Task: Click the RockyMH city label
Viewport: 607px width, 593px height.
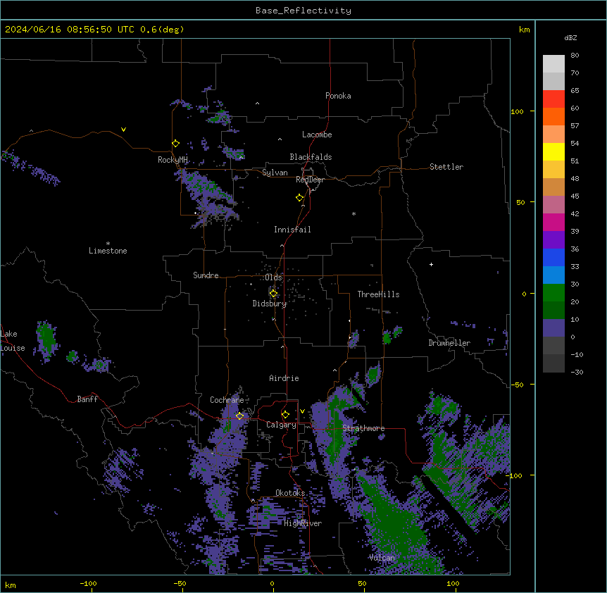Action: 173,160
